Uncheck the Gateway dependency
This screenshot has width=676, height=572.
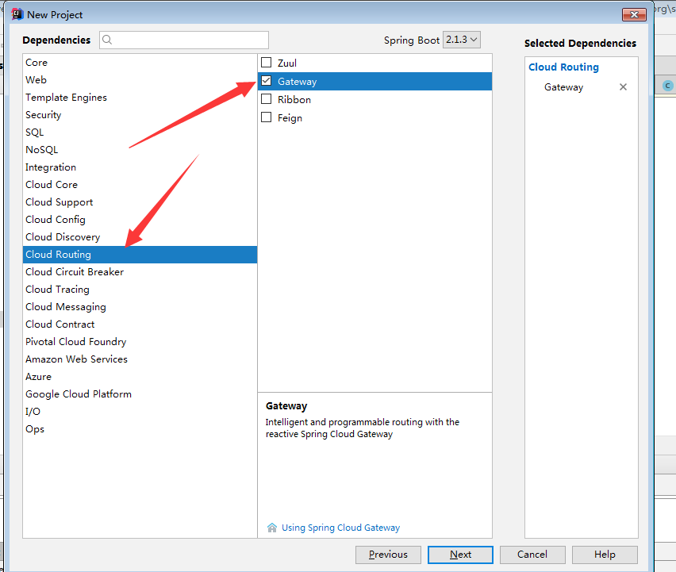pos(266,80)
